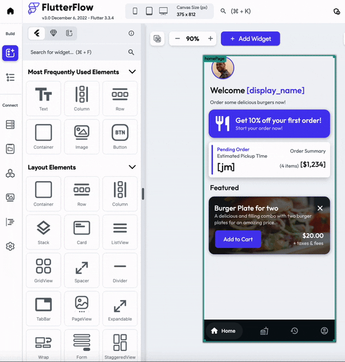This screenshot has height=362, width=345.
Task: Pick the Card widget
Action: tap(82, 232)
